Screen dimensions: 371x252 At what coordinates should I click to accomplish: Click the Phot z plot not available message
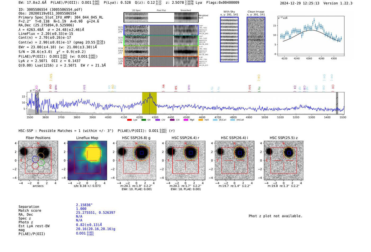[275, 216]
